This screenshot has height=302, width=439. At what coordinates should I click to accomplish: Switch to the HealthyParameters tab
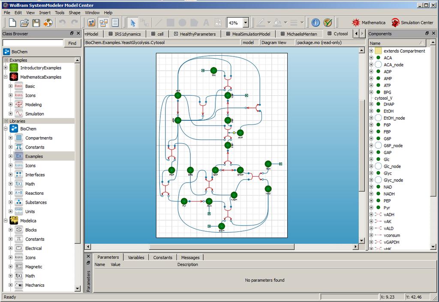[195, 34]
